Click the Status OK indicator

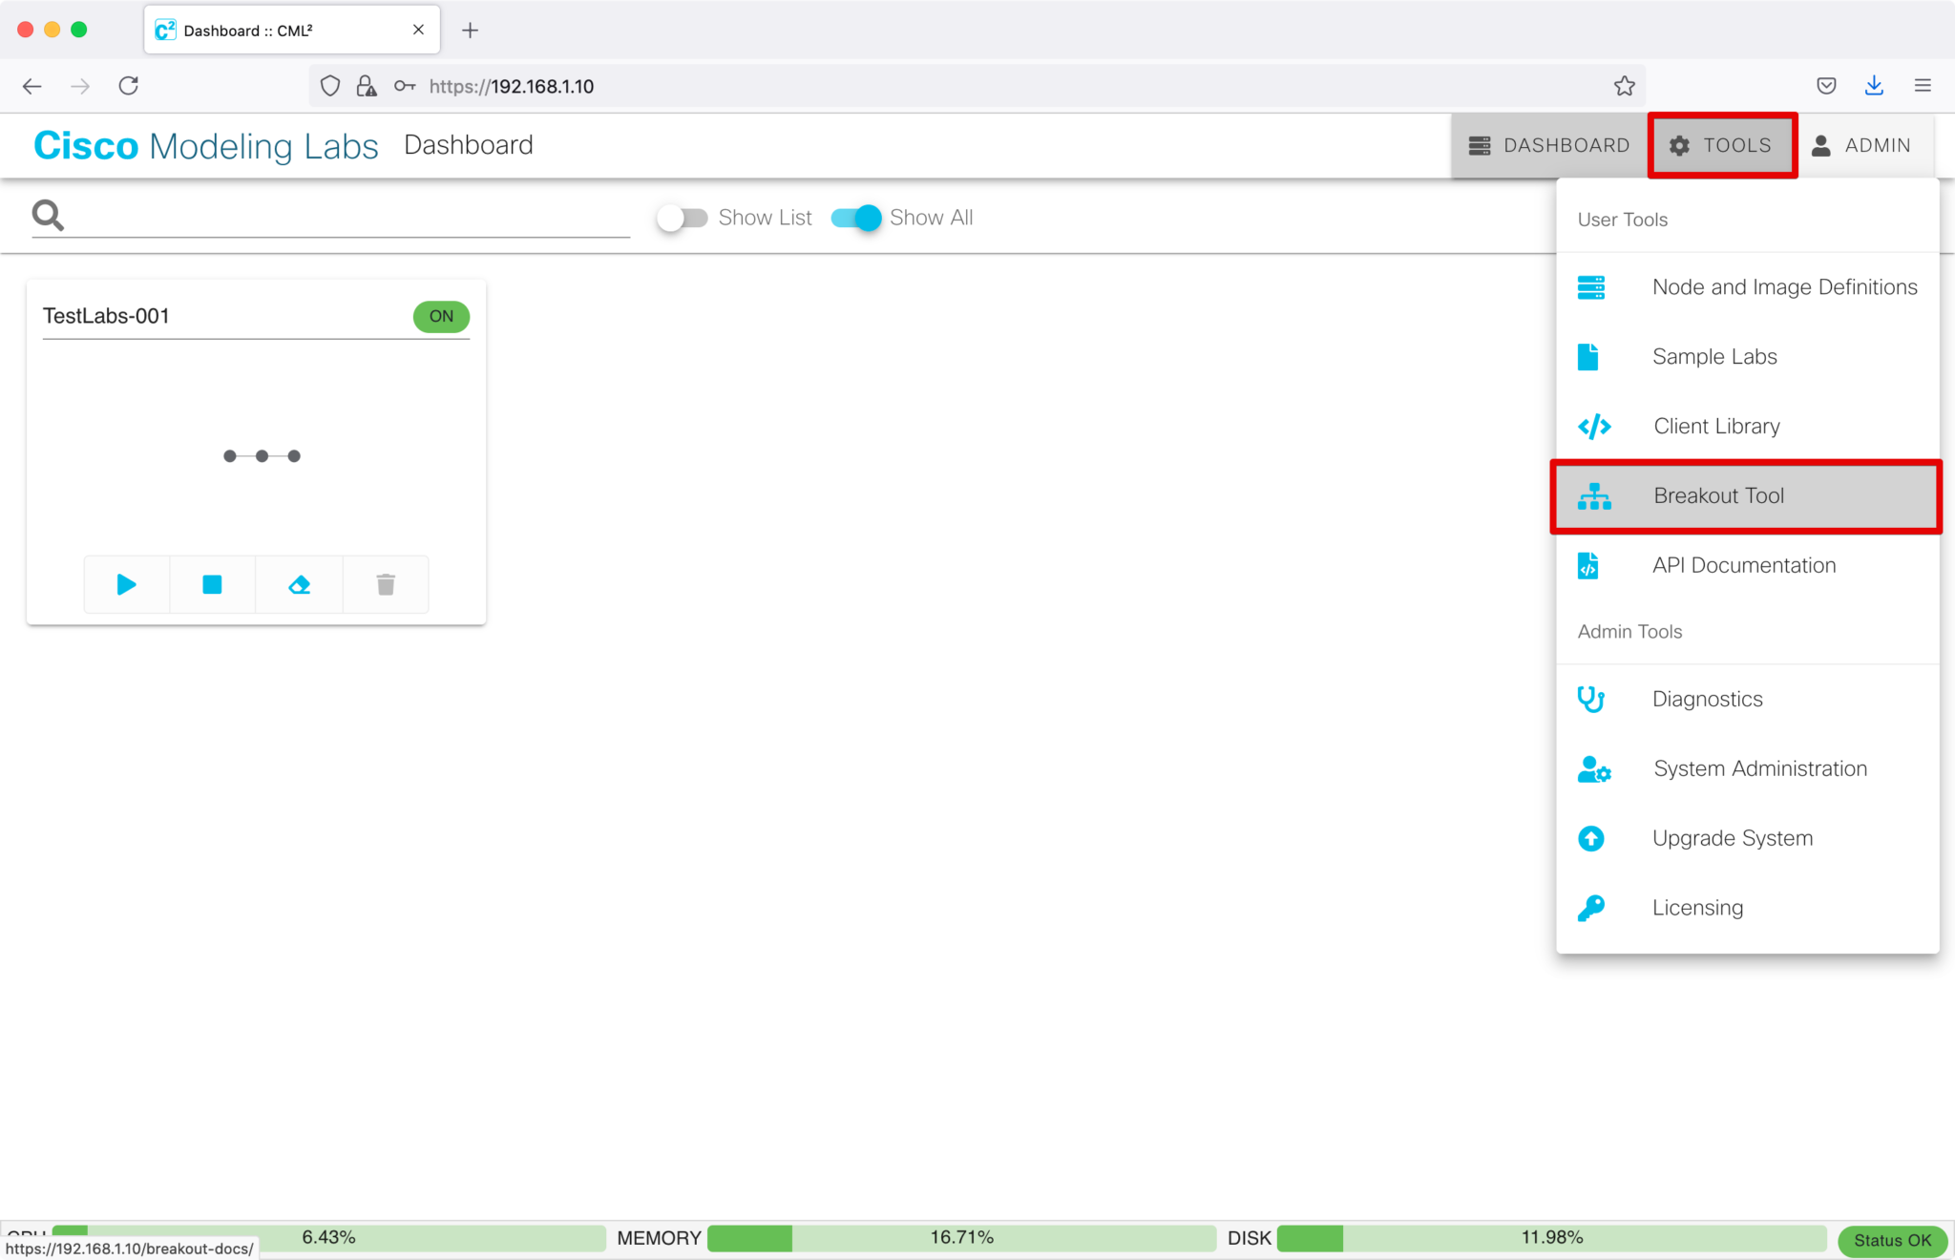1892,1240
